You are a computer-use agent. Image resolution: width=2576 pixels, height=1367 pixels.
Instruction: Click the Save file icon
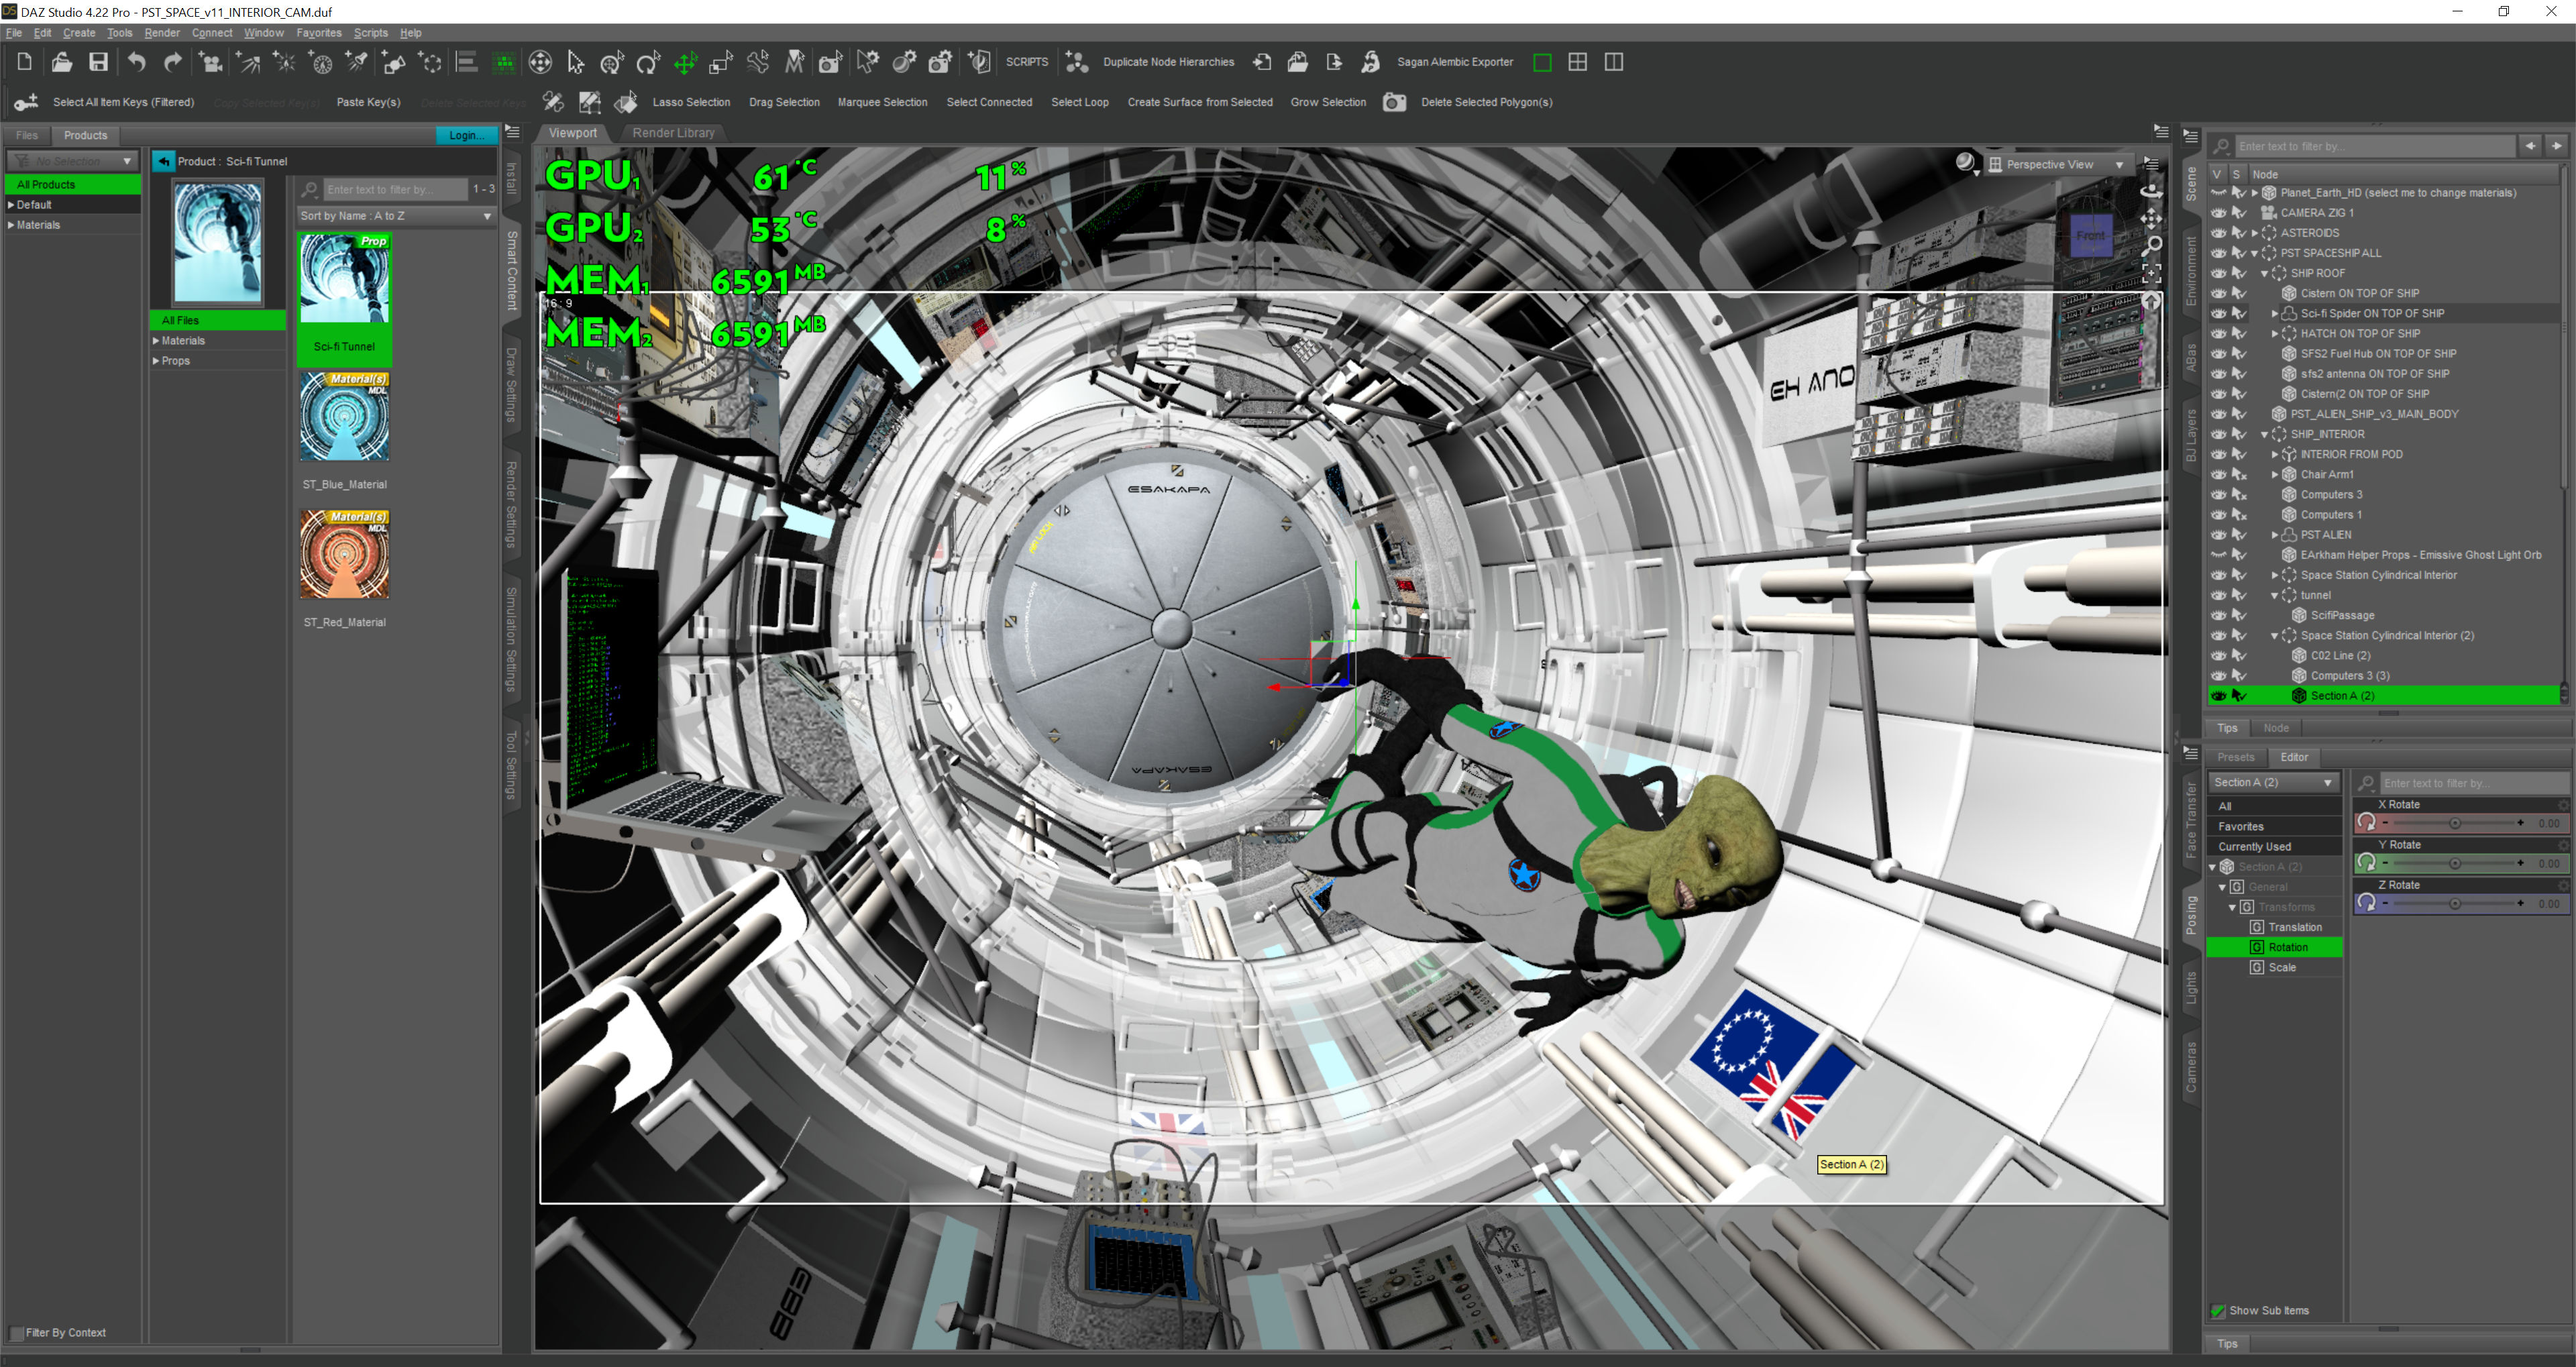(x=98, y=62)
